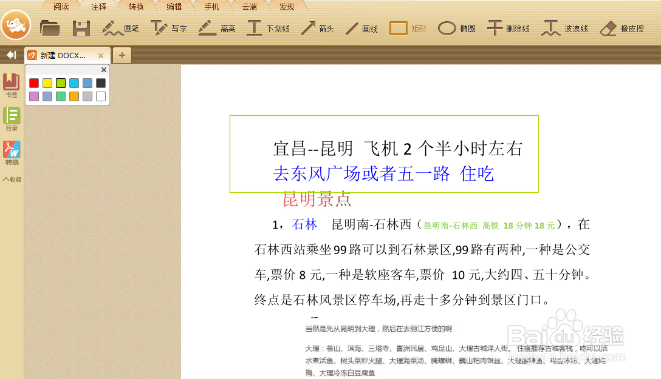This screenshot has width=661, height=379.
Task: Select the 椭圆 ellipse tool
Action: click(x=456, y=28)
